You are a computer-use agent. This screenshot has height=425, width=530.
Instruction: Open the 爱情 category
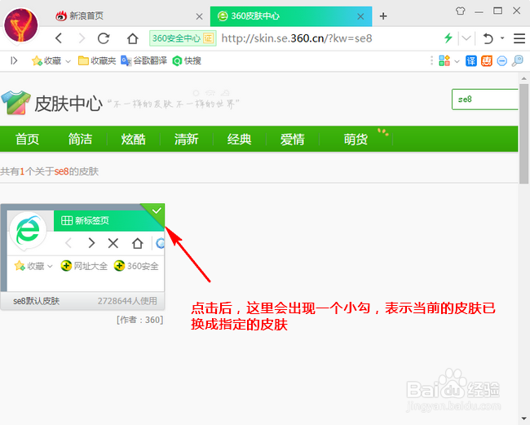pos(293,139)
